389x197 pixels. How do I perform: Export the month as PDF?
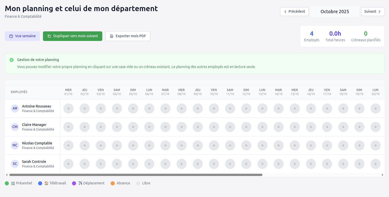(x=128, y=36)
